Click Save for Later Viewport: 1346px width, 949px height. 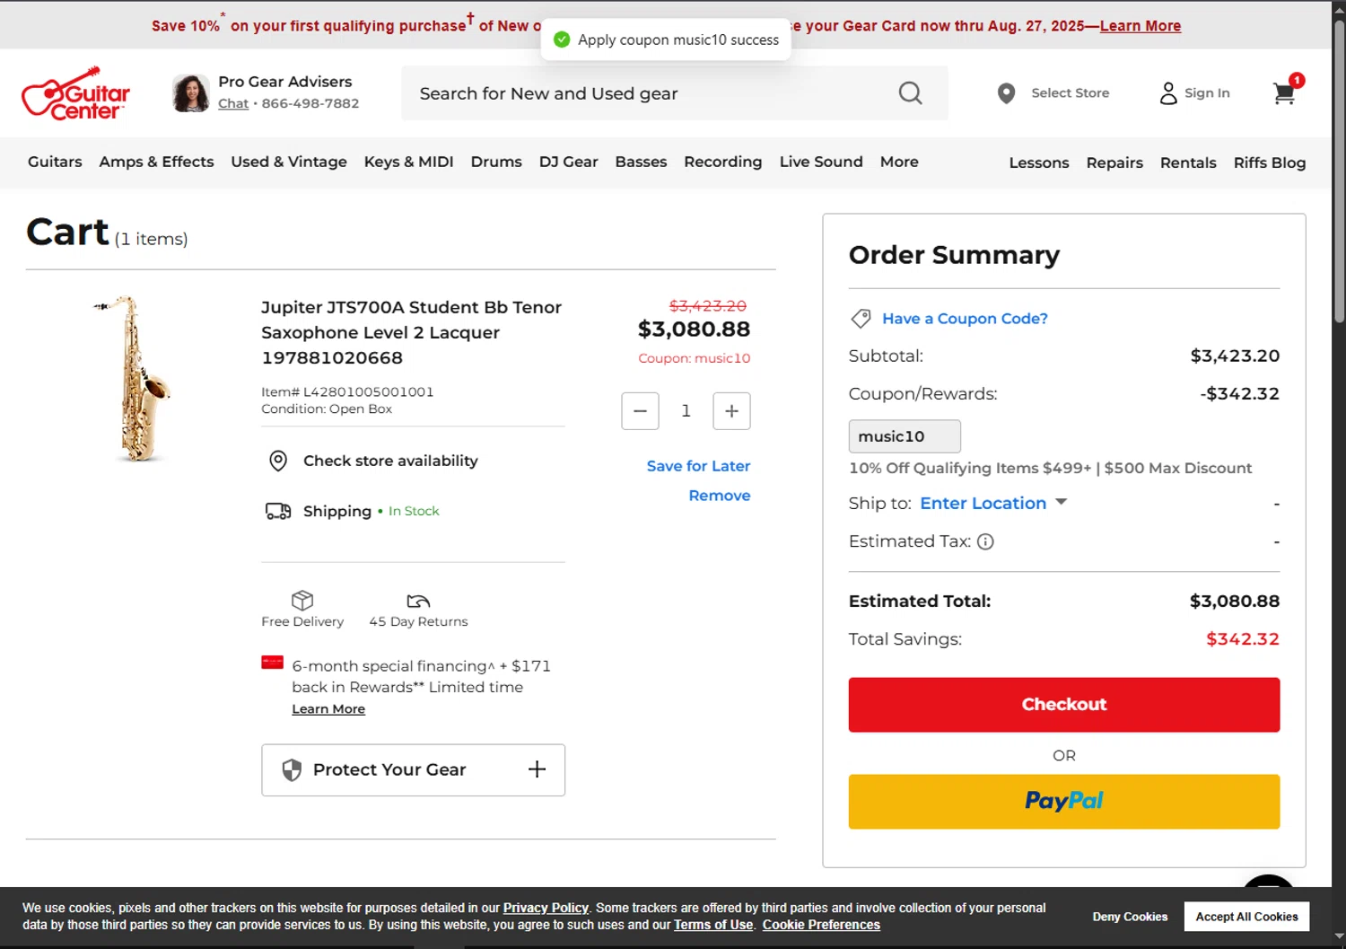pos(698,466)
